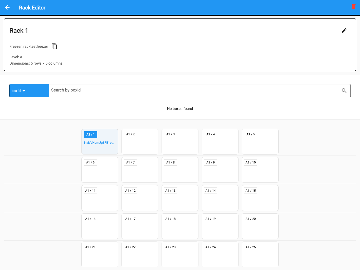Image resolution: width=360 pixels, height=270 pixels.
Task: Choose slot A1 / 8
Action: [x=180, y=170]
